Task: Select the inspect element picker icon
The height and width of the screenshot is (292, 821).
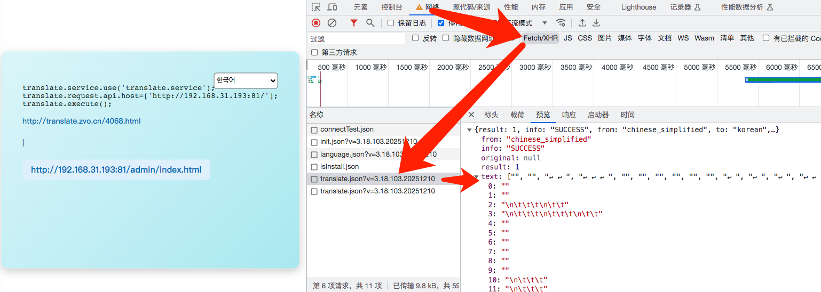Action: click(317, 7)
